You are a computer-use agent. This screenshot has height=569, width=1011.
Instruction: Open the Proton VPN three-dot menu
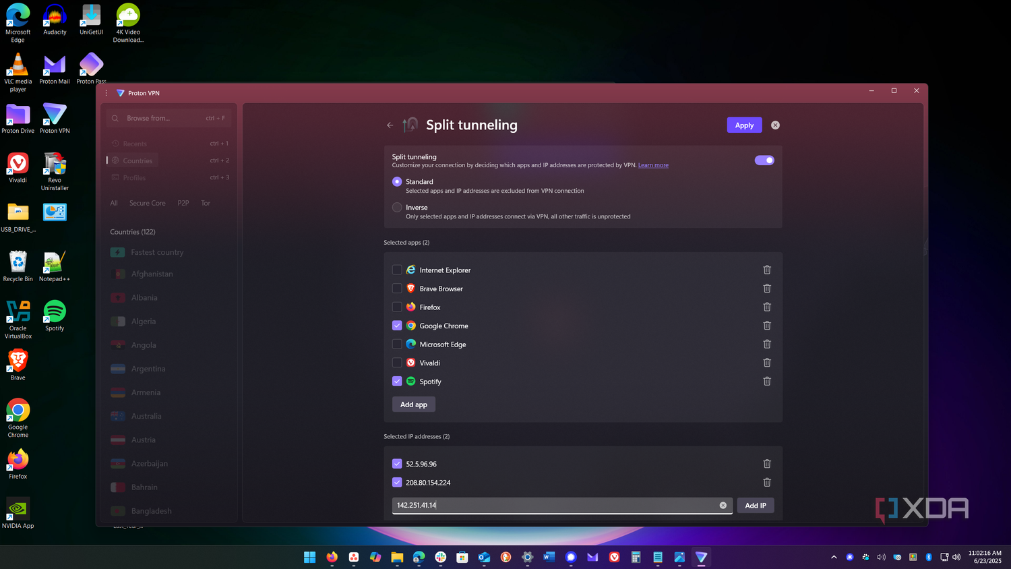coord(106,93)
